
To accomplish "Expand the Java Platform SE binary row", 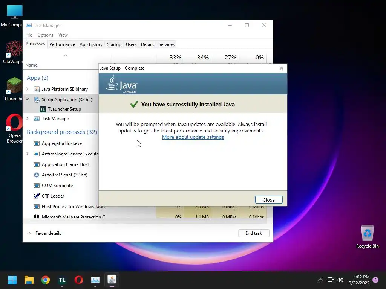I will tap(27, 89).
